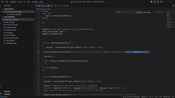Go to next match in Find widget
This screenshot has width=175, height=98.
click(x=157, y=12)
